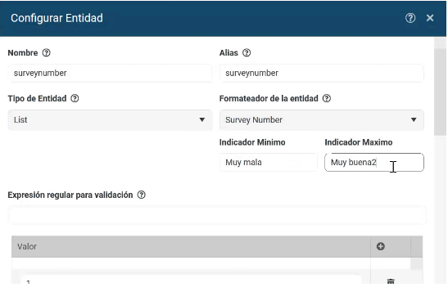The width and height of the screenshot is (448, 305).
Task: Click the Indicador Minimo label
Action: pos(252,142)
